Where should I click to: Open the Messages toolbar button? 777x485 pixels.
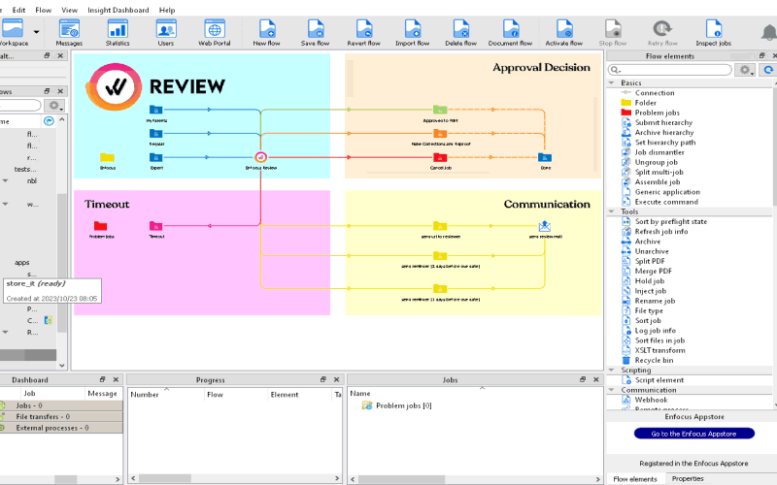69,33
